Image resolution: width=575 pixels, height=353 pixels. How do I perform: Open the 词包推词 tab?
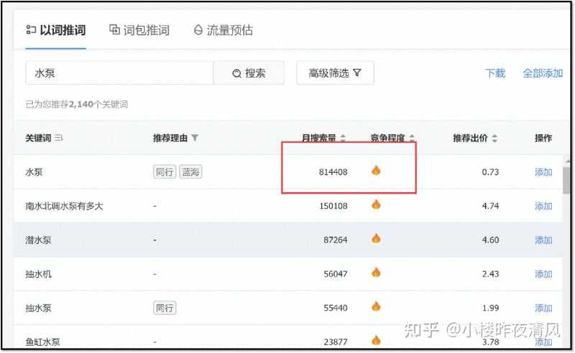point(139,30)
